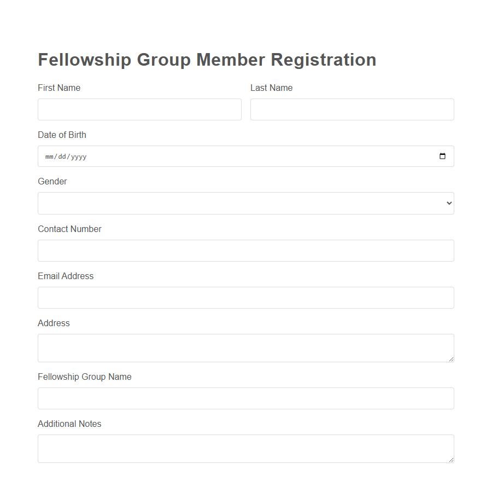This screenshot has width=492, height=498.
Task: Click the Fellowship Group Member Registration heading
Action: point(207,60)
